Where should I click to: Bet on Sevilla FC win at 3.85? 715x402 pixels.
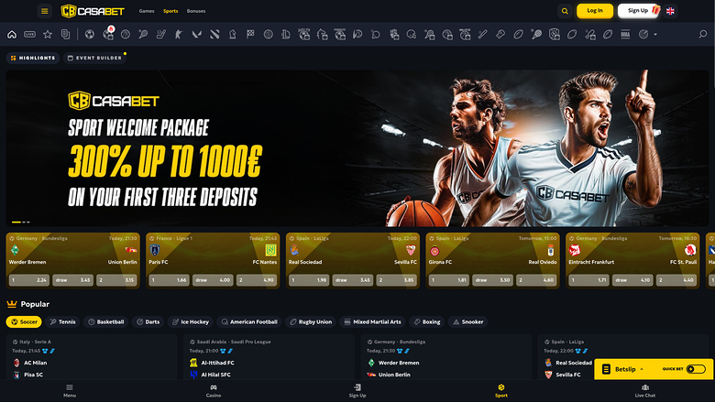[x=397, y=280]
